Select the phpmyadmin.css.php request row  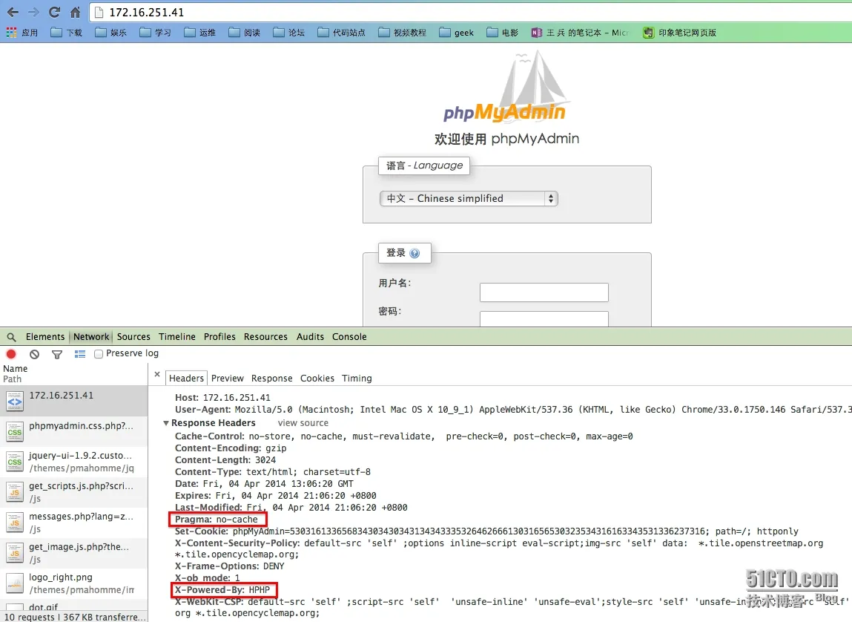[x=74, y=431]
